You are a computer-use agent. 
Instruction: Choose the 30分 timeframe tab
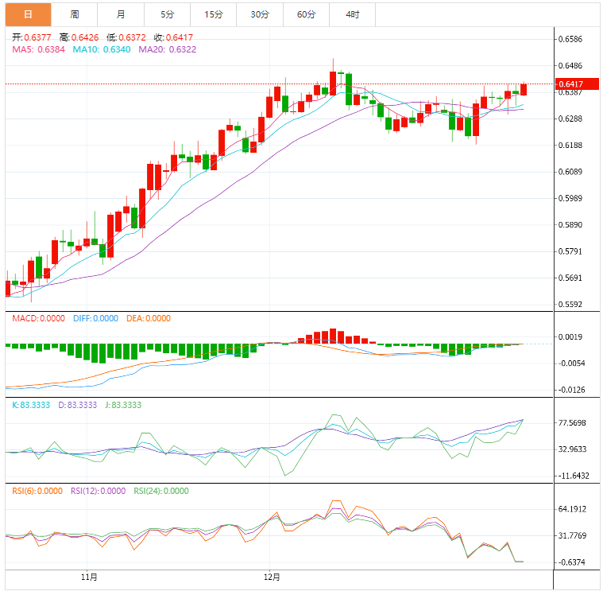[259, 14]
